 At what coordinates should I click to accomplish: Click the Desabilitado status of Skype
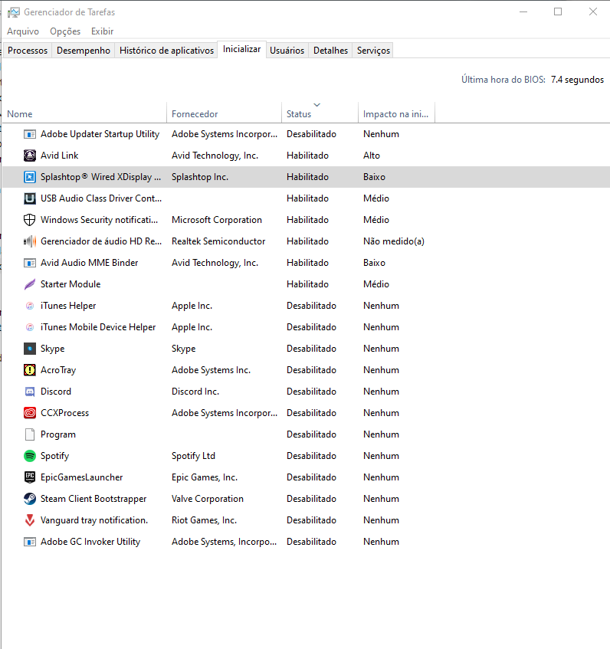click(x=312, y=349)
